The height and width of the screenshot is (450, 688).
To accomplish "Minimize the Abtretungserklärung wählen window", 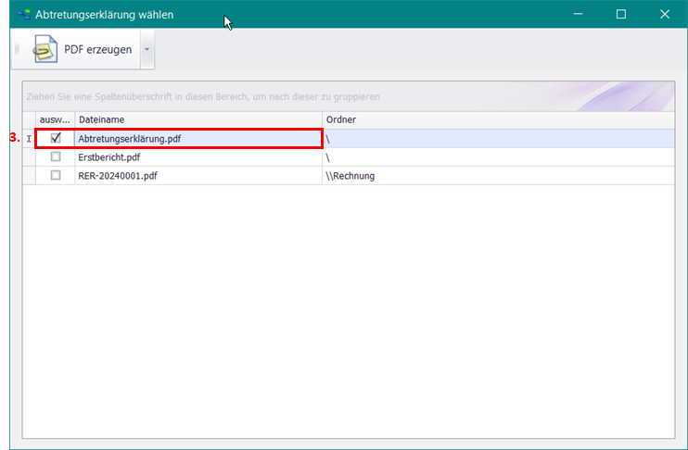I will click(578, 14).
